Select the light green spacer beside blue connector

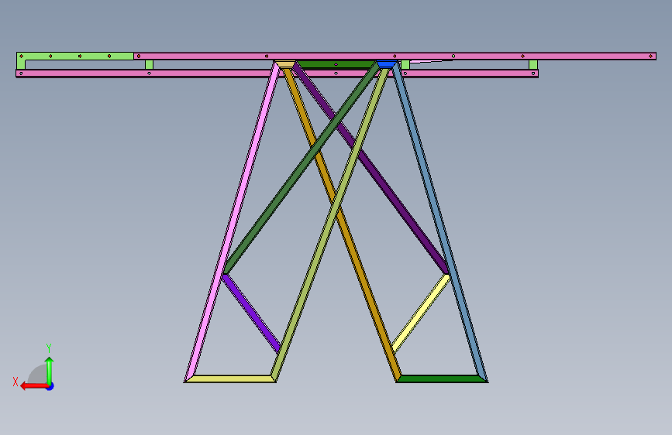[x=405, y=65]
